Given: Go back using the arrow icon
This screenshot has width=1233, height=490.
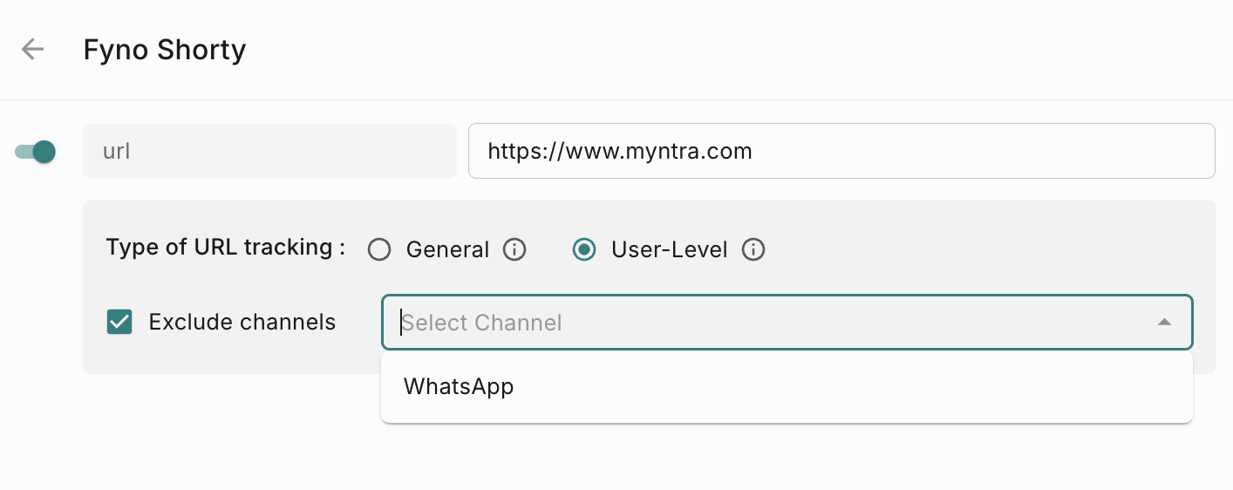Looking at the screenshot, I should [x=32, y=49].
